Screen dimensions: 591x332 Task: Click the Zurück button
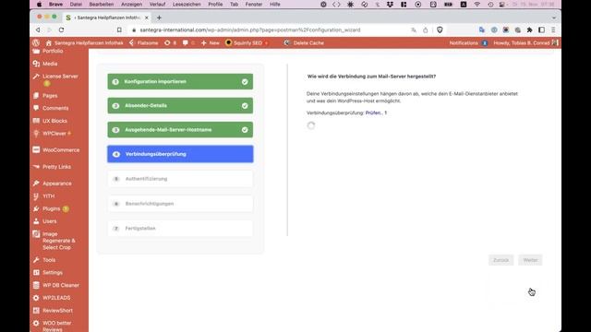[501, 260]
